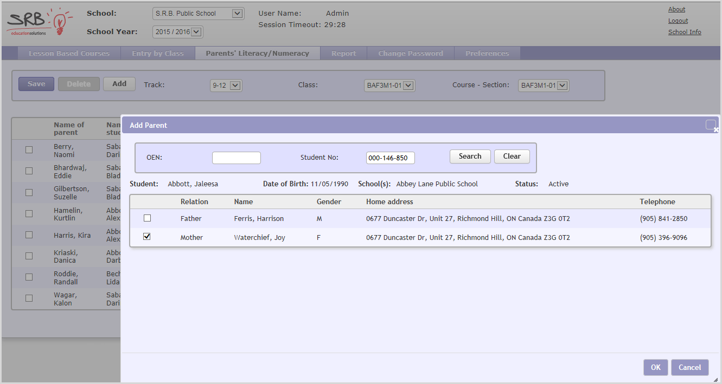
Task: Open the Report tab
Action: click(x=343, y=54)
